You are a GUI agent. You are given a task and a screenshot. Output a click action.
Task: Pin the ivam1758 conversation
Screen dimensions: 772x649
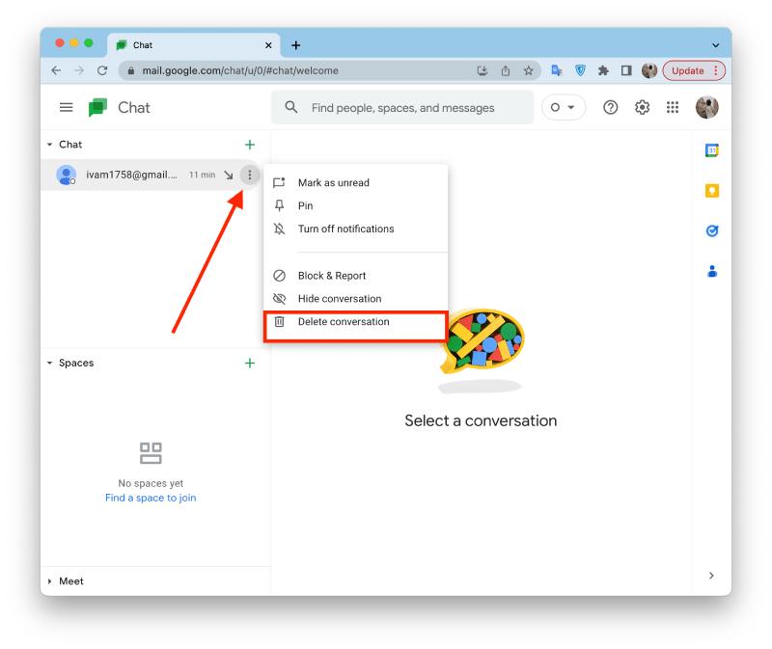307,205
